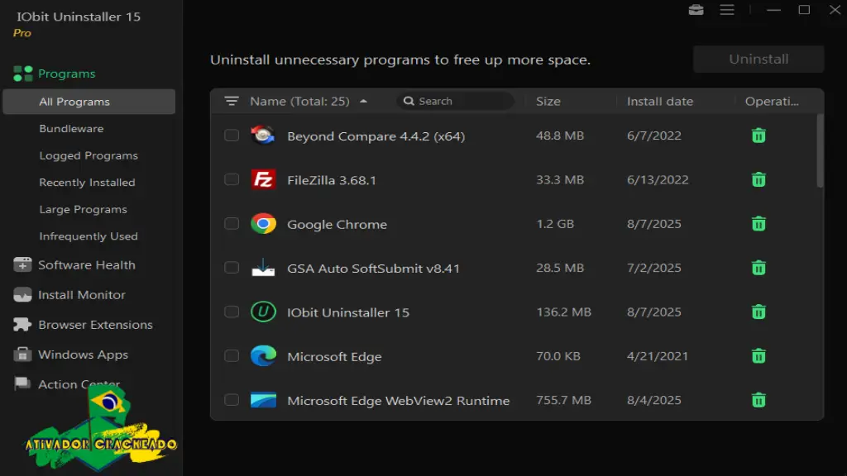847x476 pixels.
Task: Select the IObit Uninstaller 15 checkbox
Action: click(232, 312)
